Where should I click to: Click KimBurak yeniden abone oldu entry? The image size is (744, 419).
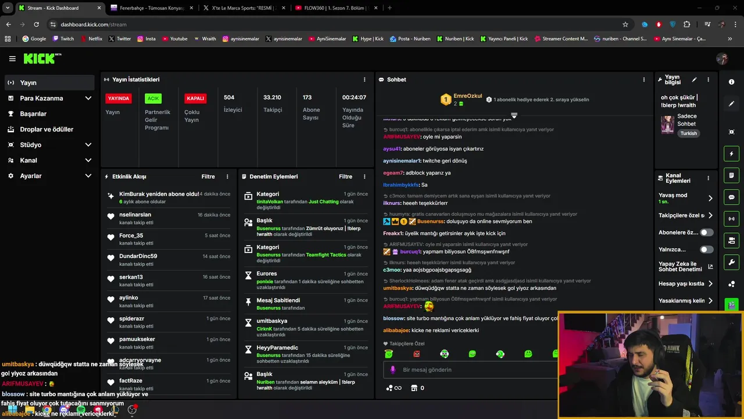click(168, 197)
